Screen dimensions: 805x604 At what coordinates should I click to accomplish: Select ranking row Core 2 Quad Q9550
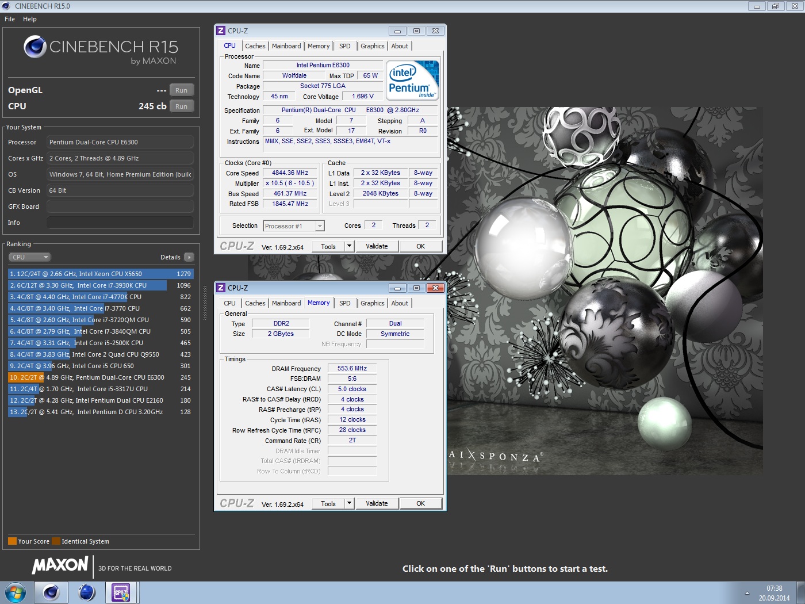coord(101,354)
